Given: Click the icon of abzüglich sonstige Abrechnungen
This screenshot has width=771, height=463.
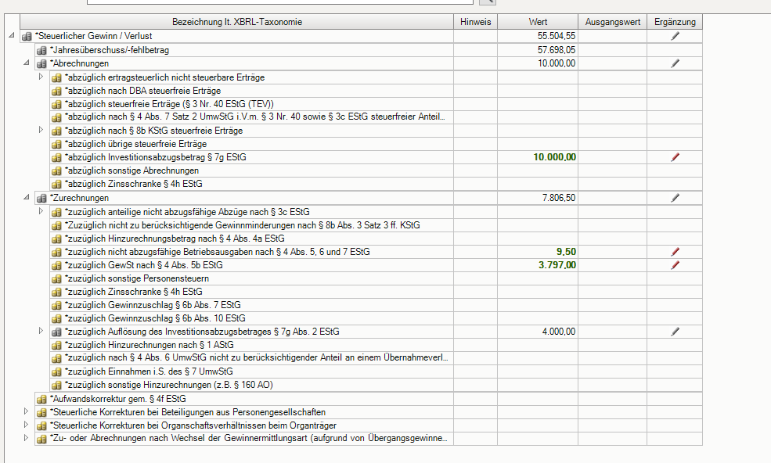Looking at the screenshot, I should pyautogui.click(x=56, y=171).
